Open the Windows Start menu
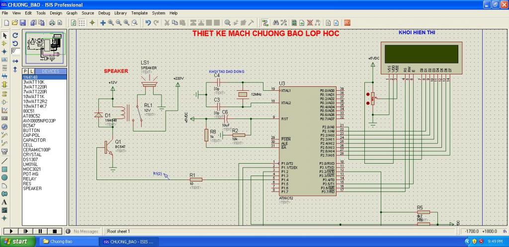Screen dimensions: 509x247 (17, 242)
